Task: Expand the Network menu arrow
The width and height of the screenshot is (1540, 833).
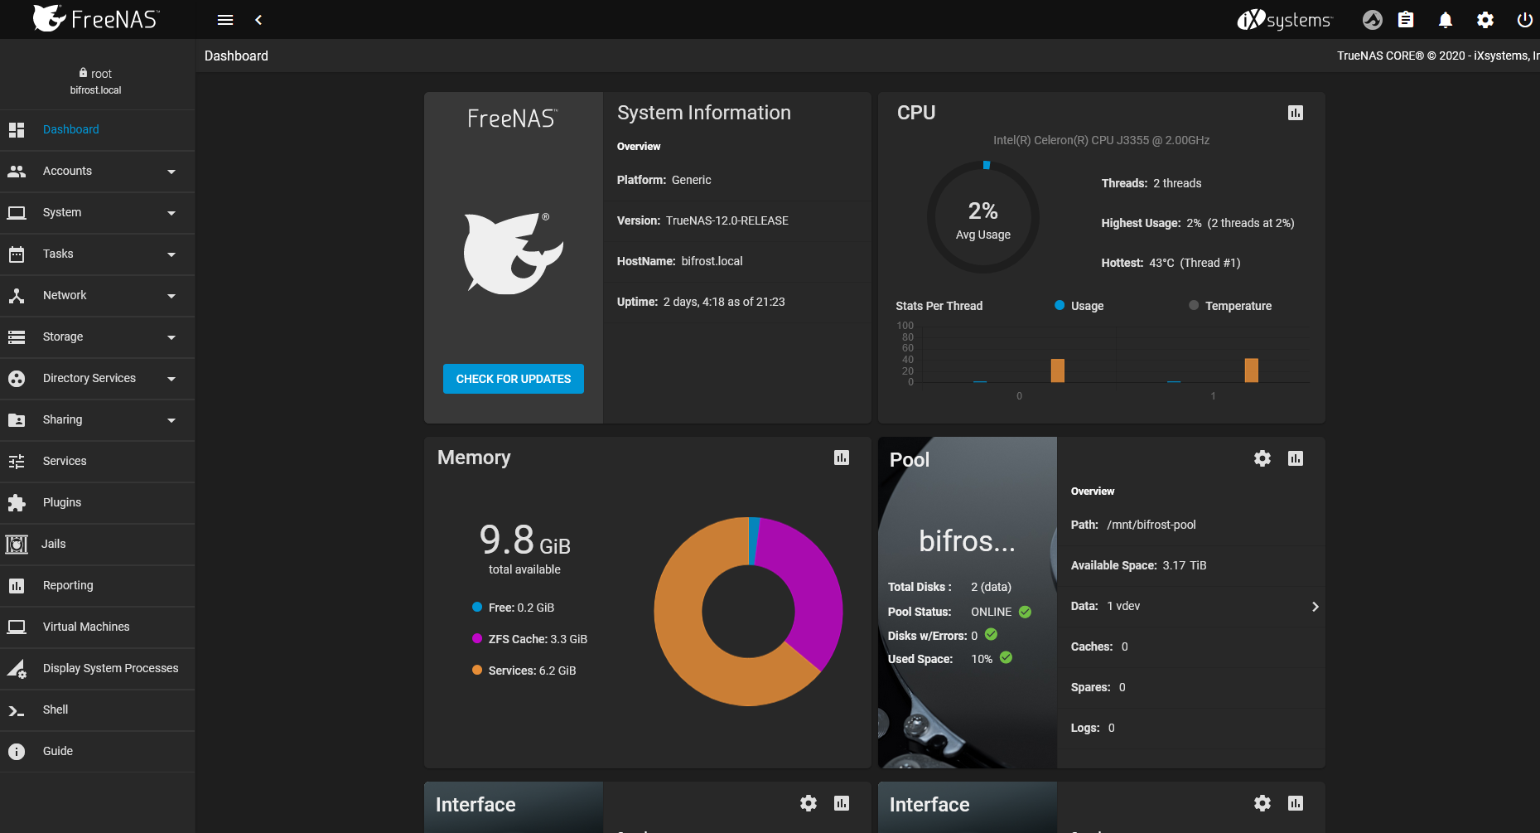Action: [171, 297]
